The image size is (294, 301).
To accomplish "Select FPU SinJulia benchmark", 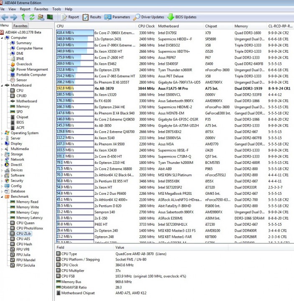I will click(26, 265).
